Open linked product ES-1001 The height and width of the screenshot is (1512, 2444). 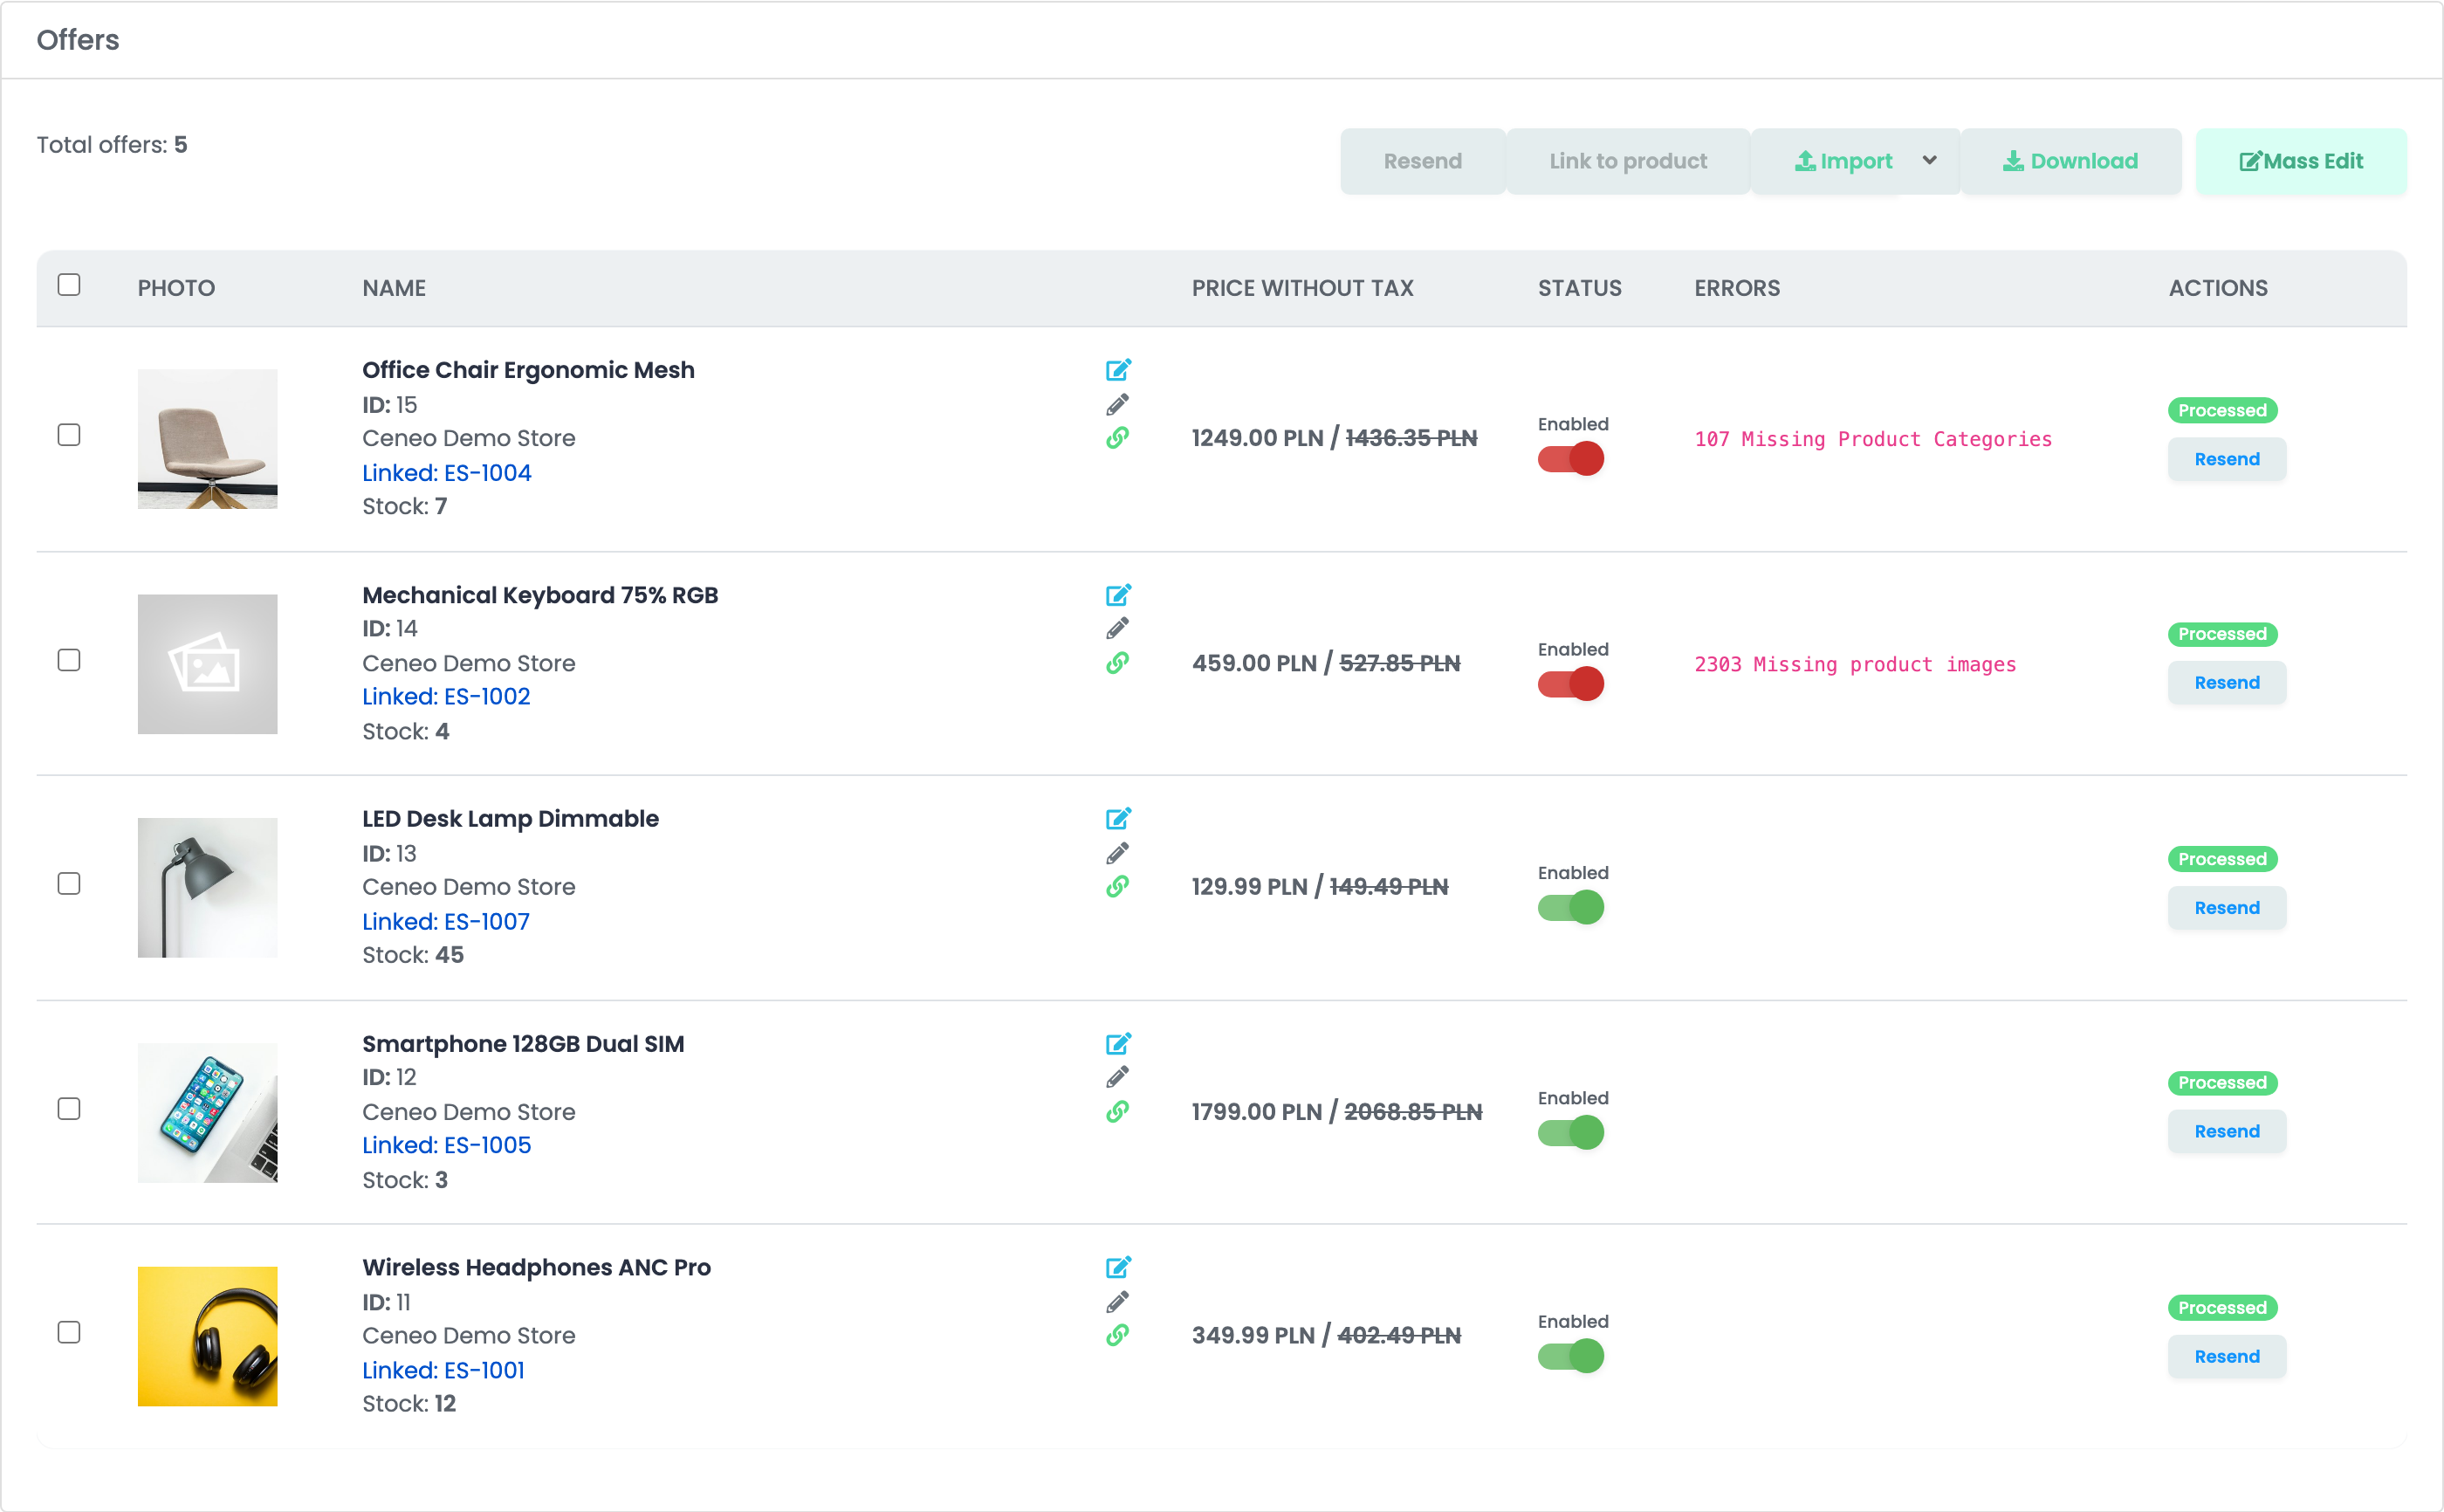443,1371
